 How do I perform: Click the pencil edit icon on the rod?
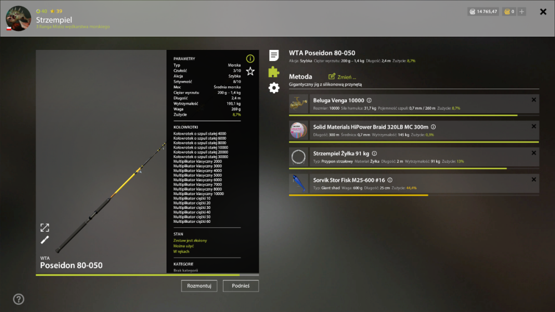click(x=44, y=240)
